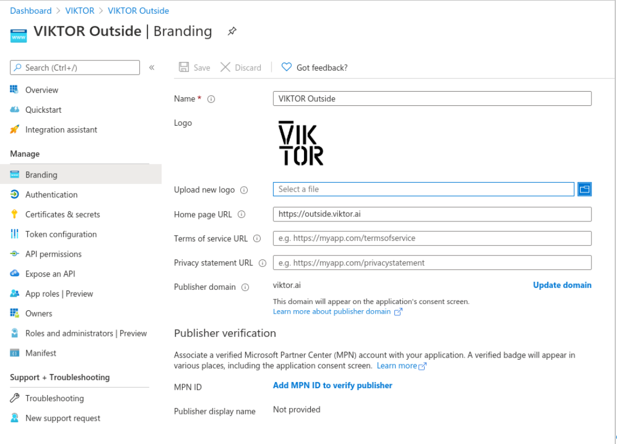Viewport: 617px width, 444px height.
Task: Go to API permissions page
Action: pos(54,254)
